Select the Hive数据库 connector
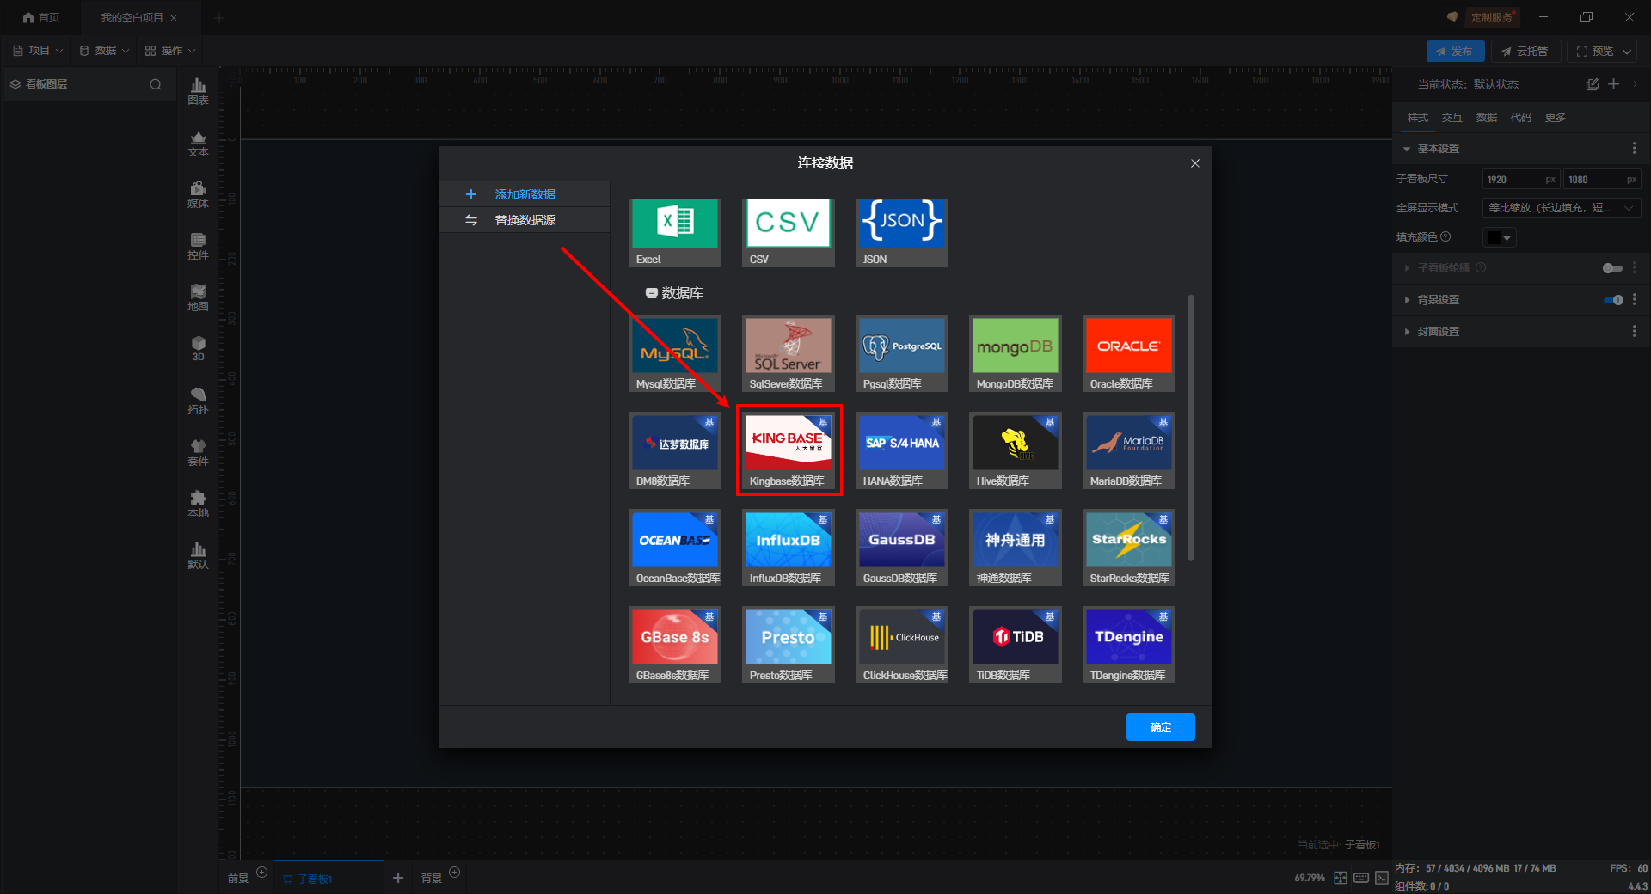The image size is (1651, 894). tap(1016, 450)
